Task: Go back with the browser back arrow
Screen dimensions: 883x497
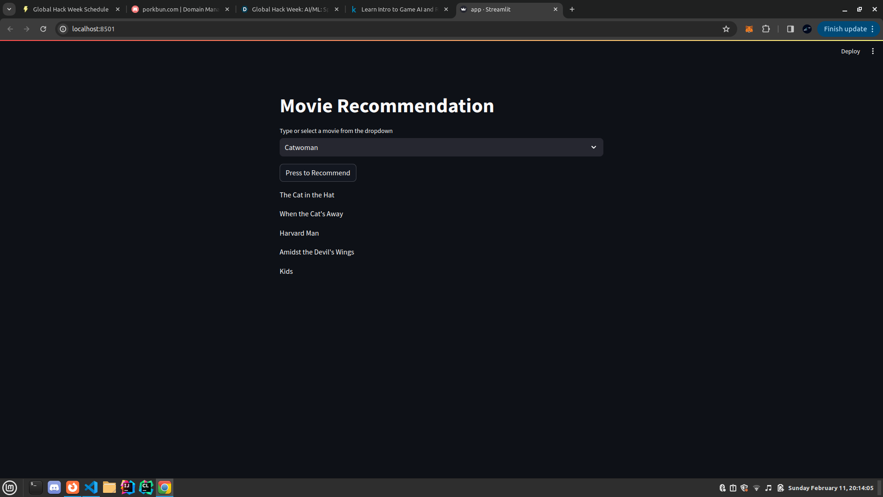Action: [10, 29]
